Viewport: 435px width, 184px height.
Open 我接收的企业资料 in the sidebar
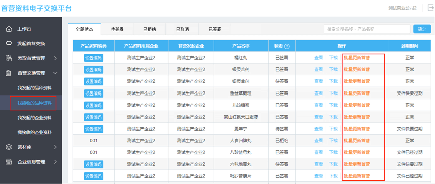pos(34,132)
